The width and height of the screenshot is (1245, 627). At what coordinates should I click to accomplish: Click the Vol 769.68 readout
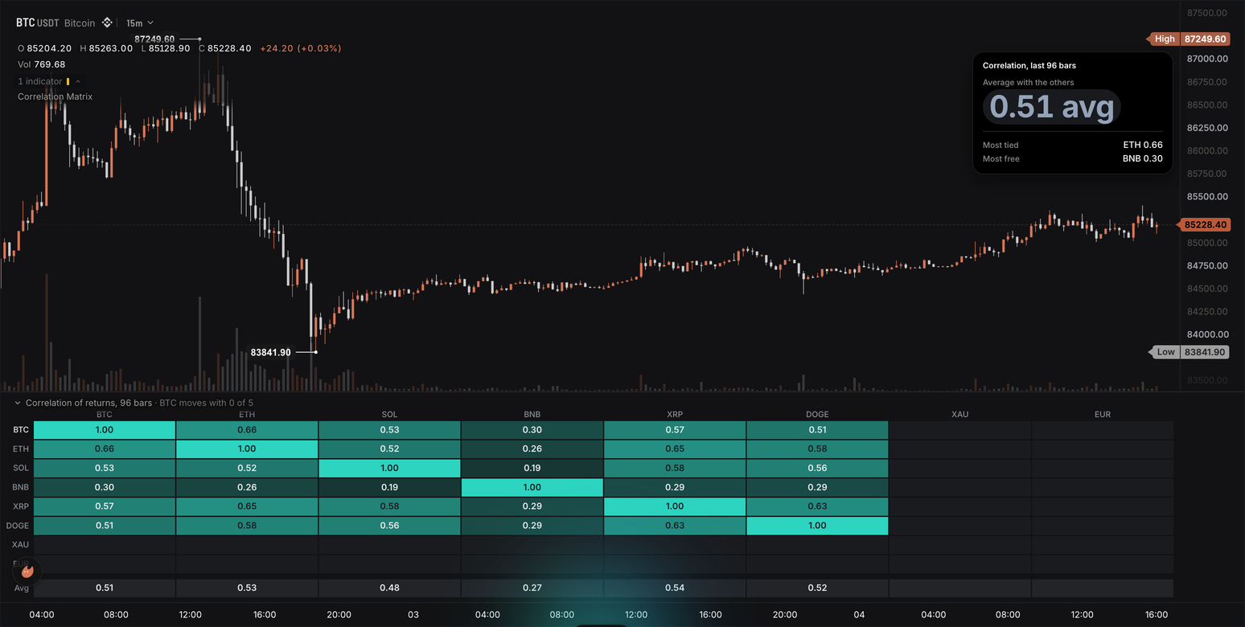(x=42, y=64)
